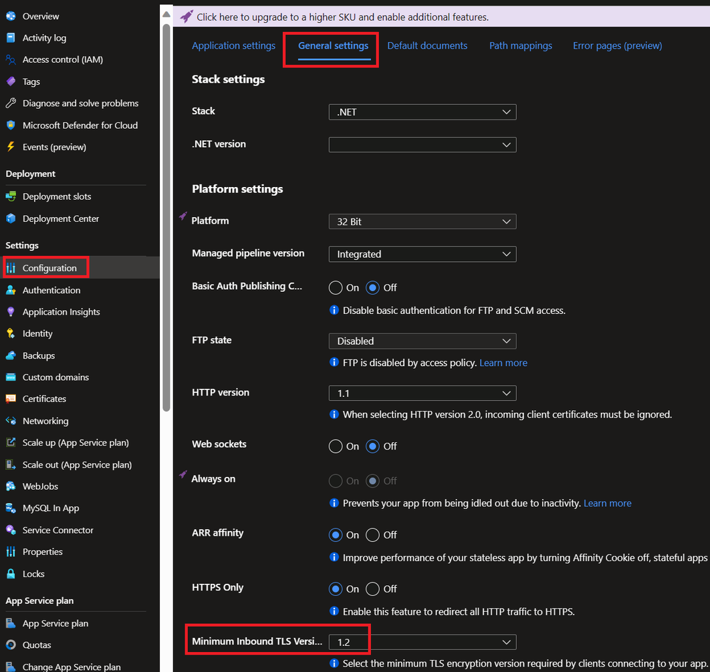Click the info icon for HTTP version note
The height and width of the screenshot is (672, 710).
[x=334, y=414]
